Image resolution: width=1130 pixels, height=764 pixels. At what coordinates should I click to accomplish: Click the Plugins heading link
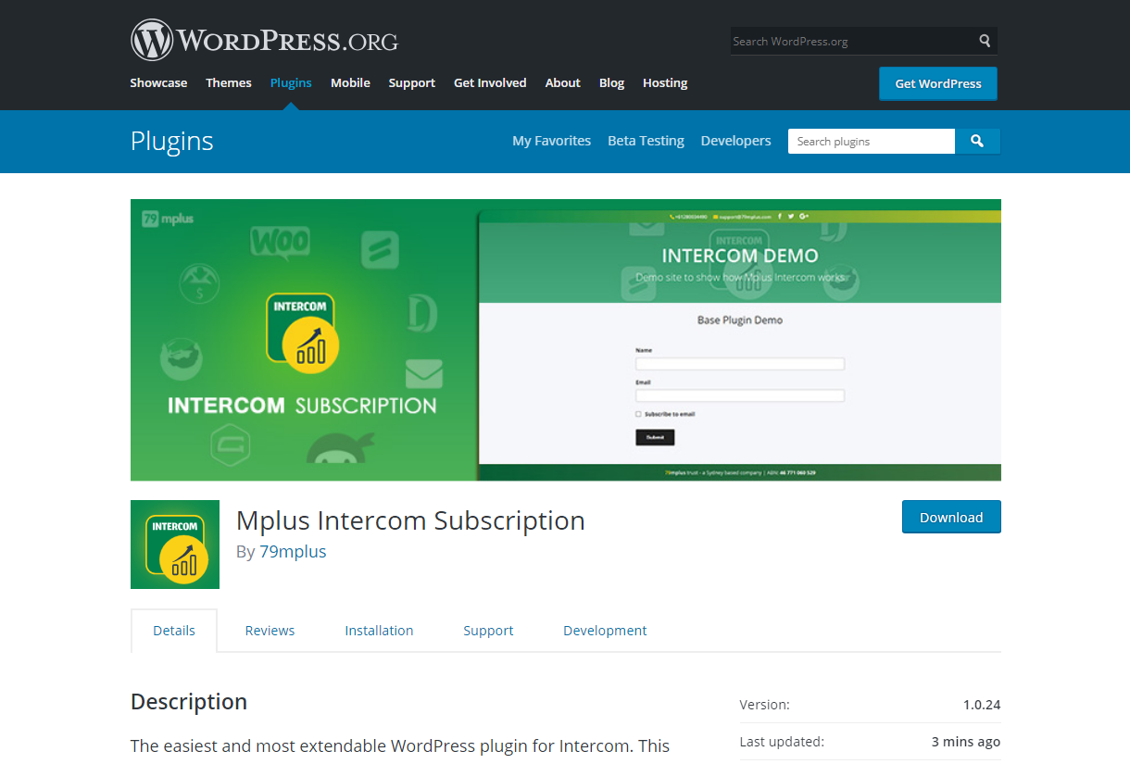[x=172, y=141]
